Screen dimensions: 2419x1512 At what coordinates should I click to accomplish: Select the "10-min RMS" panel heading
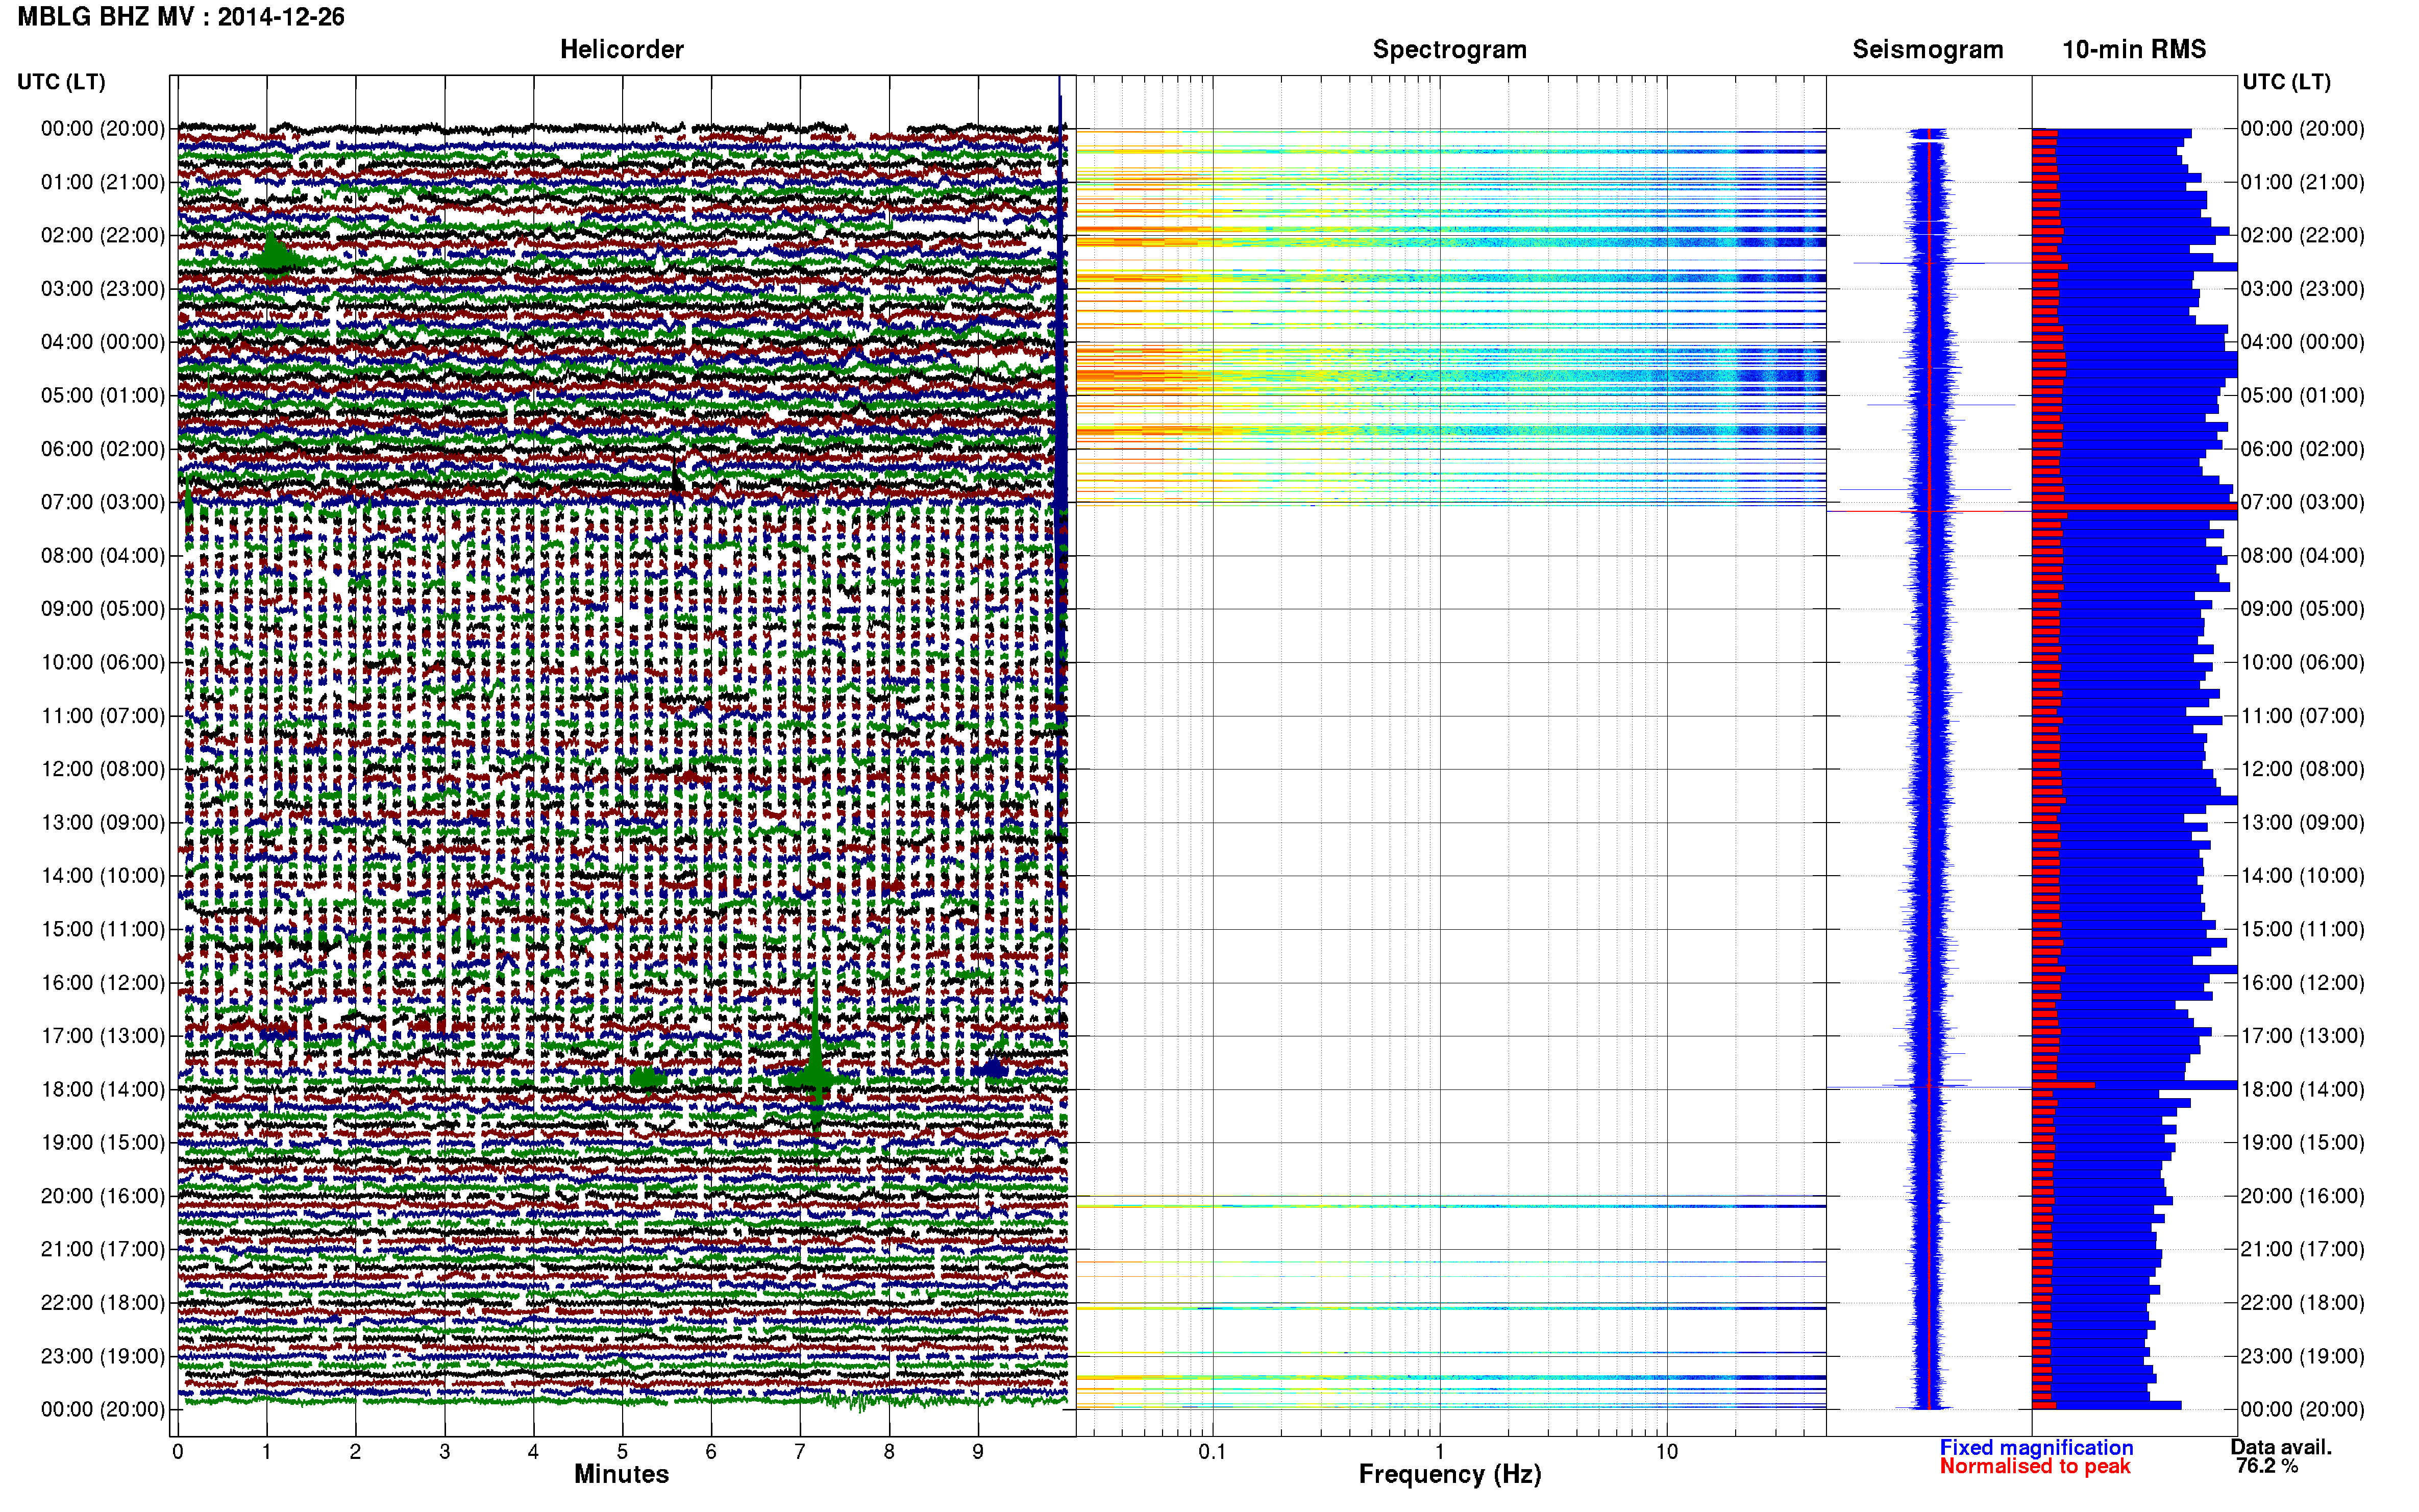coord(2133,49)
